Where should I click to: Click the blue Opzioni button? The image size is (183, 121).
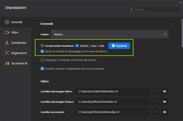119,46
